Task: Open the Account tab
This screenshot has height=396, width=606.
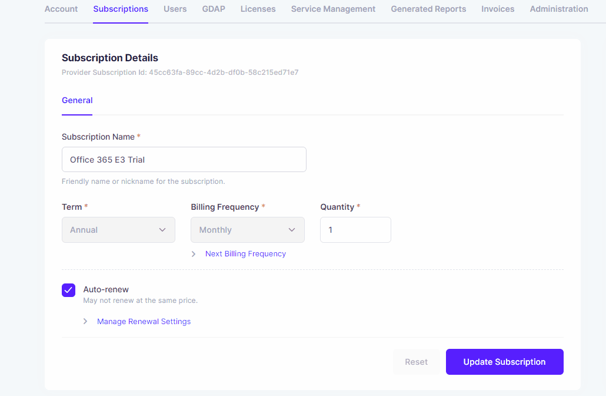Action: tap(61, 9)
